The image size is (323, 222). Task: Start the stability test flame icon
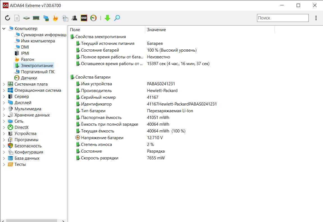pos(55,18)
